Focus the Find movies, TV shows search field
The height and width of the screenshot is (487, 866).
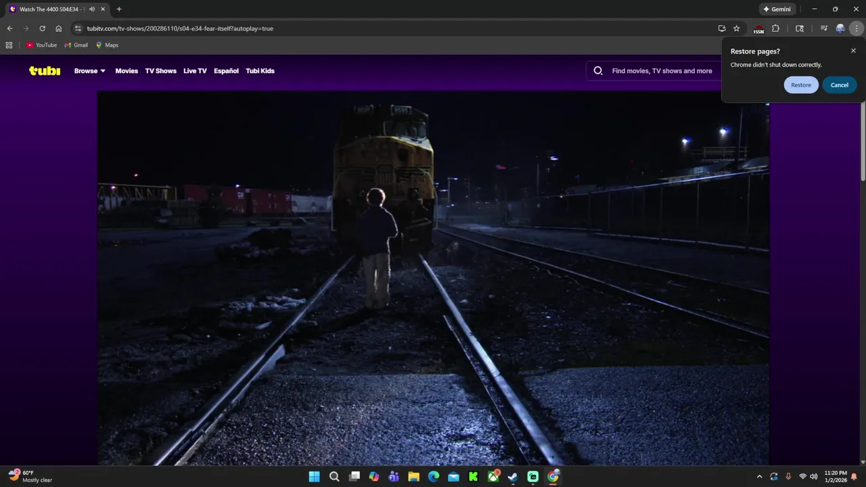tap(662, 71)
